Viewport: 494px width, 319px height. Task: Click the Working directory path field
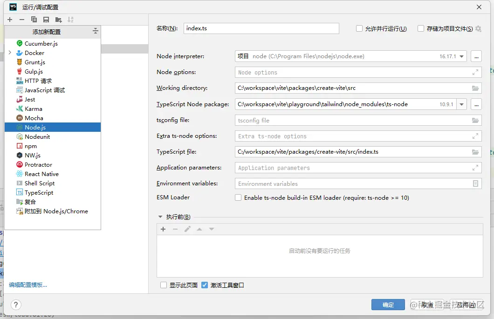click(x=353, y=88)
